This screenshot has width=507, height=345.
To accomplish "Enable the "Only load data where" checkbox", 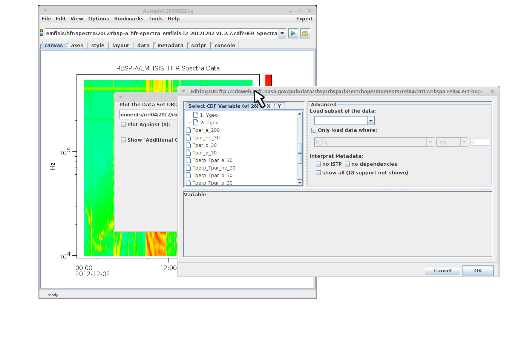I will 314,130.
